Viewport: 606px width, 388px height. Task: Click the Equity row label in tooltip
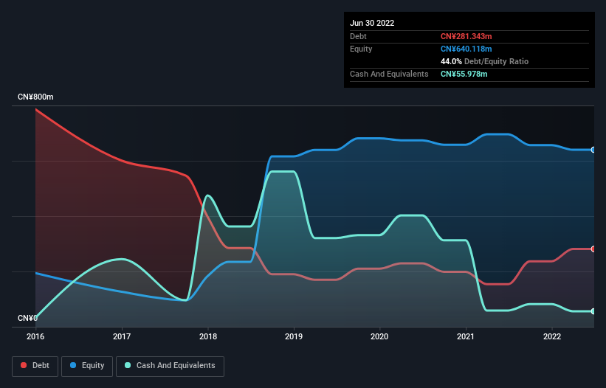pyautogui.click(x=361, y=49)
